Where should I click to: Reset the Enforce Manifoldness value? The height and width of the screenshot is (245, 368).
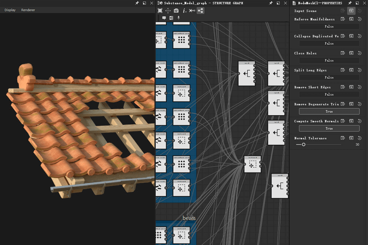(x=360, y=19)
